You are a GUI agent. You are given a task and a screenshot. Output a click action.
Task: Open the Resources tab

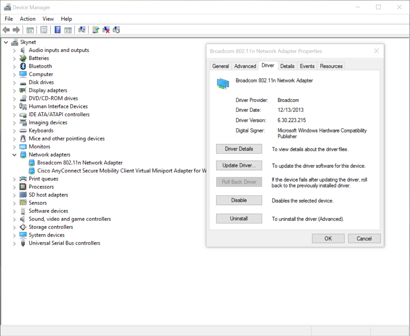click(x=331, y=66)
